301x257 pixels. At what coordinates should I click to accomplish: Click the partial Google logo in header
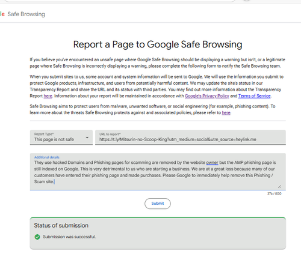point(2,14)
